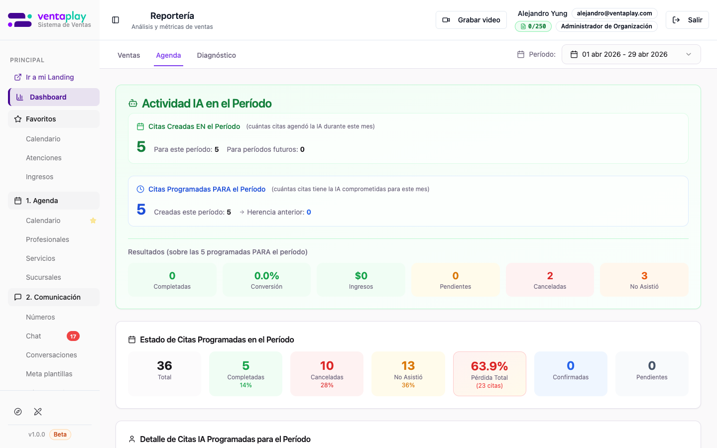
Task: Click the ventaplay logo
Action: pos(49,20)
